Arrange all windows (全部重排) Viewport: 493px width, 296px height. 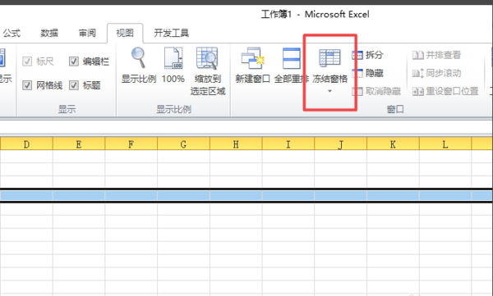click(292, 66)
